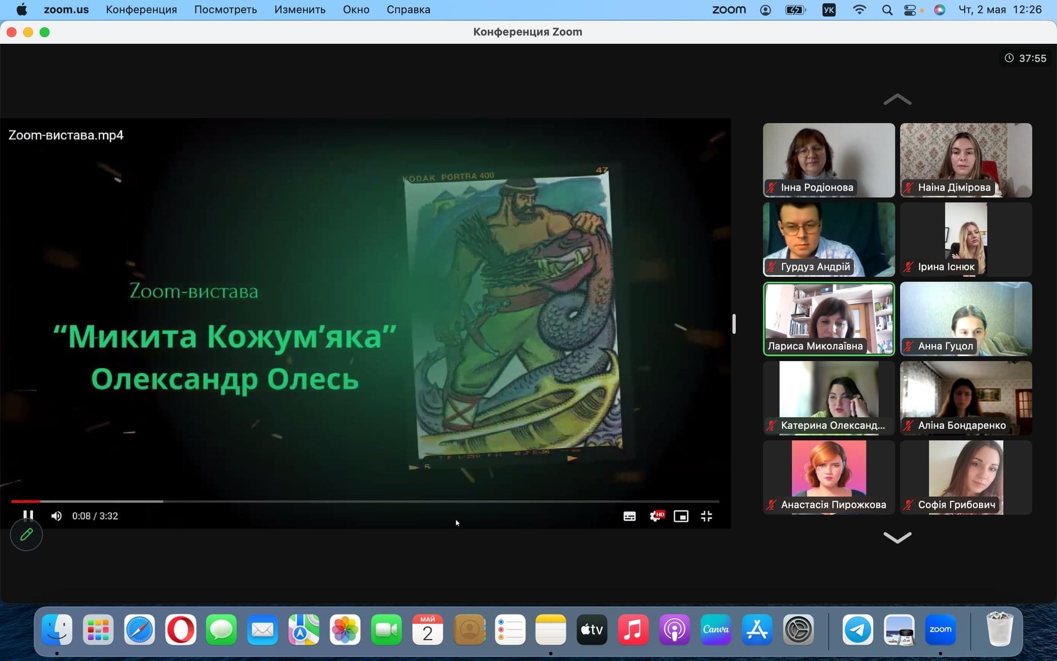Screen dimensions: 1057x661
Task: Launch Safari from the Dock
Action: 139,629
